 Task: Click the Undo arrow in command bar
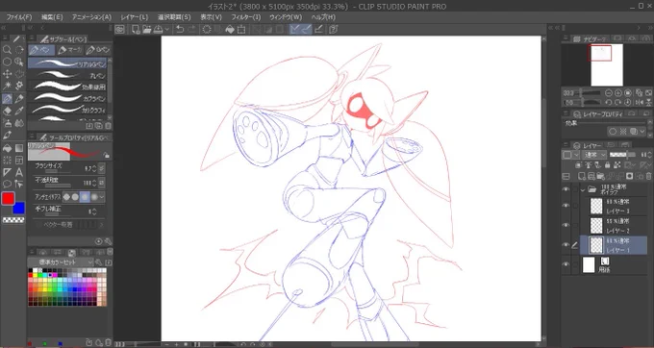pyautogui.click(x=180, y=29)
